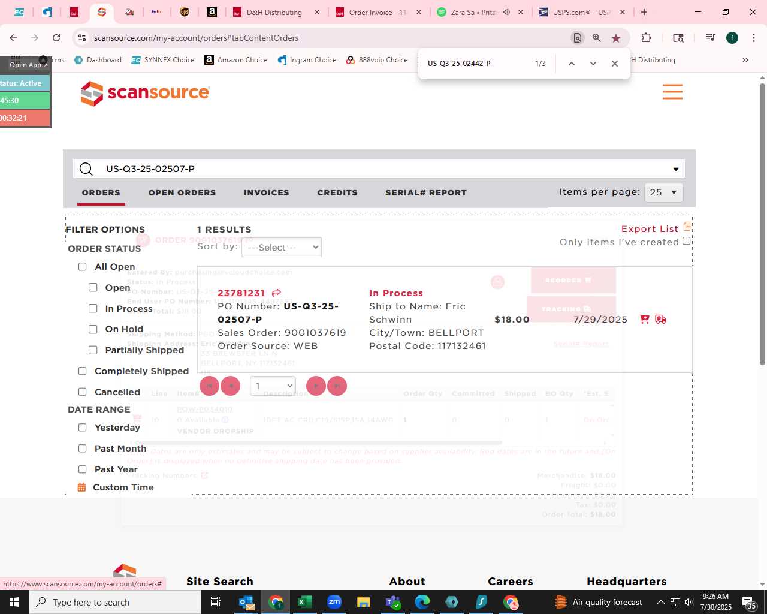Switch to the Serial# Report tab
This screenshot has height=614, width=767.
tap(426, 192)
